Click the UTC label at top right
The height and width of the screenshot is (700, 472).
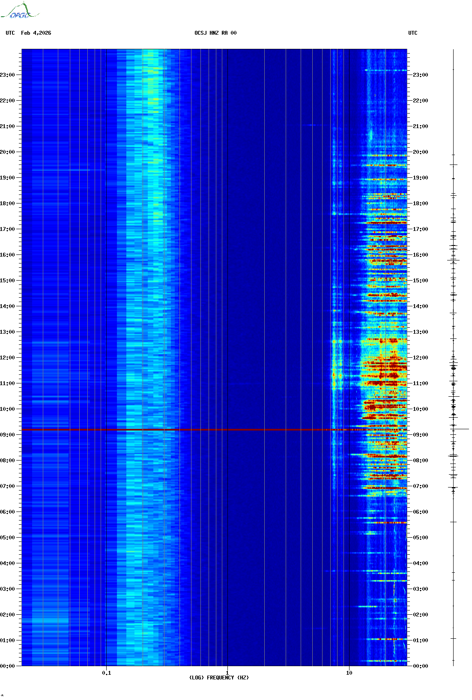412,33
